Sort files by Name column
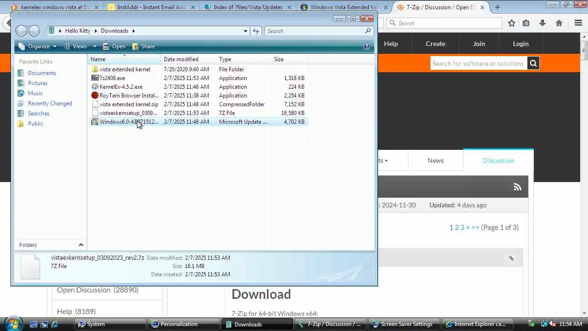This screenshot has height=331, width=588. click(x=124, y=59)
